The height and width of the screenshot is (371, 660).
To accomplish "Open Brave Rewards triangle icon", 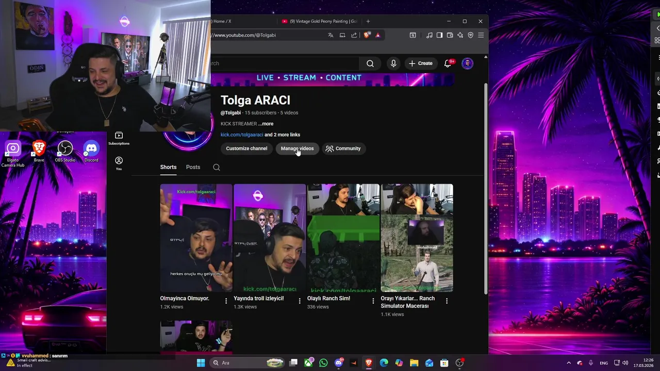I will [x=378, y=35].
